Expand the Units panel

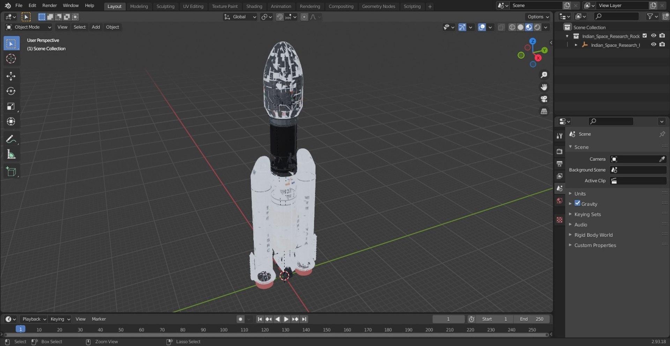[x=580, y=194]
